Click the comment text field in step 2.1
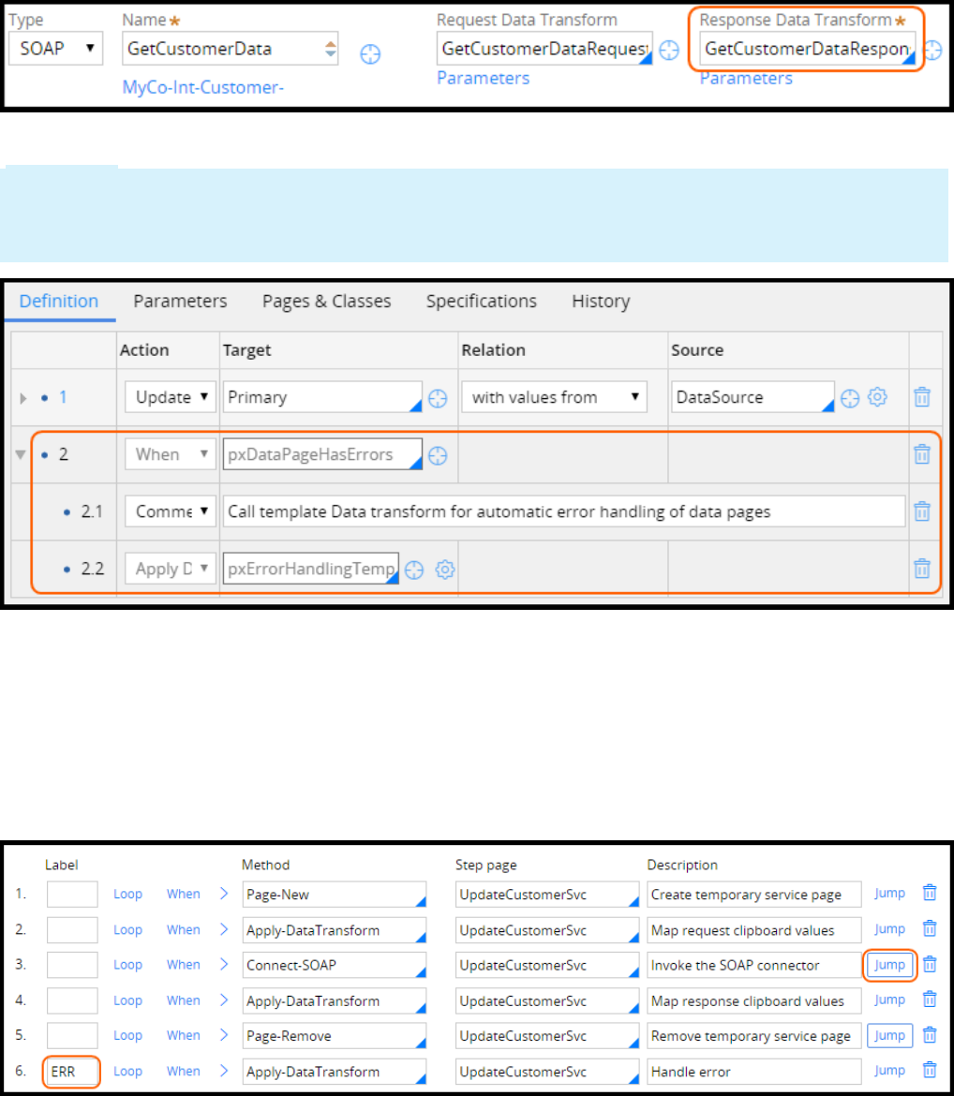This screenshot has width=954, height=1096. pos(564,511)
